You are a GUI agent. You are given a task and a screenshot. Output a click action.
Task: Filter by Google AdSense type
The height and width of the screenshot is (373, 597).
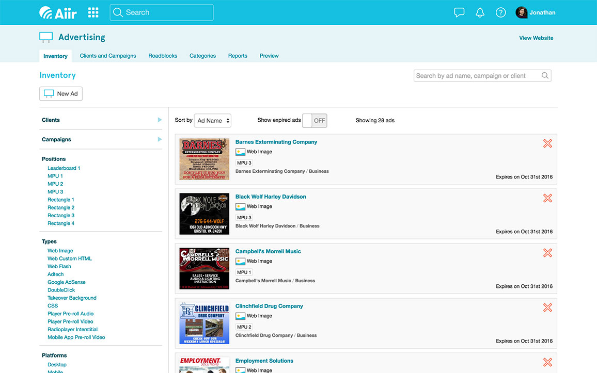pyautogui.click(x=66, y=282)
